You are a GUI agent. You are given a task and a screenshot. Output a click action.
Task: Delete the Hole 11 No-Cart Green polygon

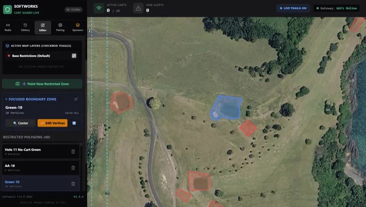pyautogui.click(x=73, y=152)
